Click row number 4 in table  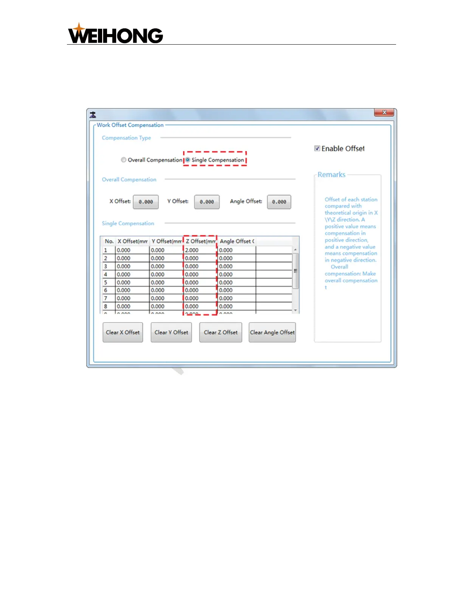pos(109,274)
